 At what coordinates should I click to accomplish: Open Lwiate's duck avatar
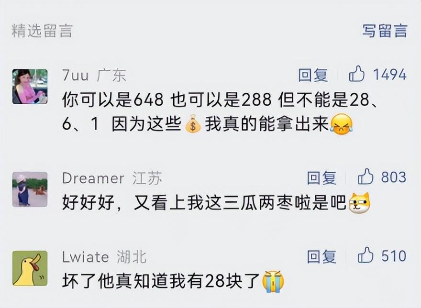[x=30, y=268]
